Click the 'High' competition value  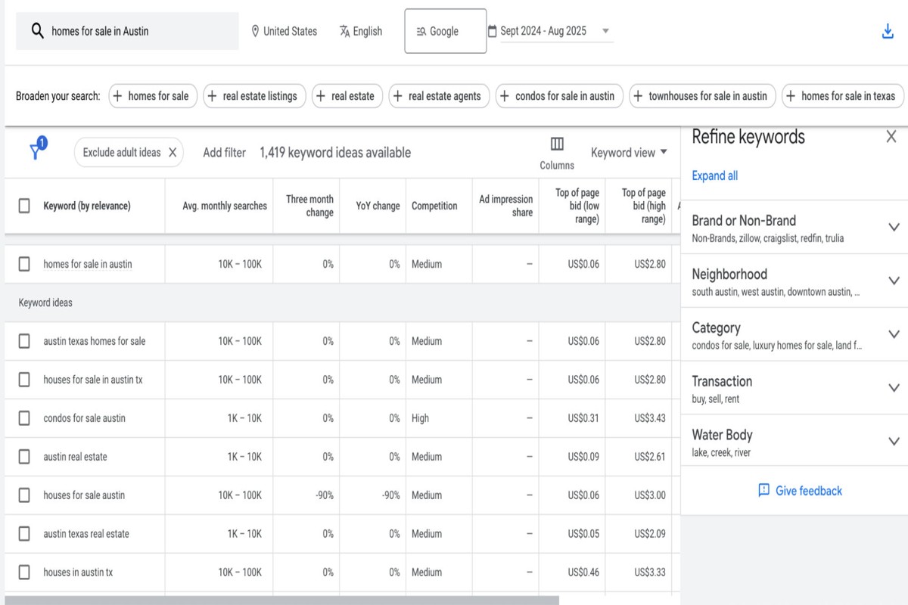(x=420, y=418)
